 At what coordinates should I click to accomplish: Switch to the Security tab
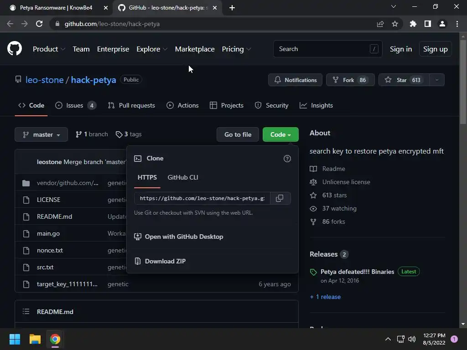[x=272, y=105]
